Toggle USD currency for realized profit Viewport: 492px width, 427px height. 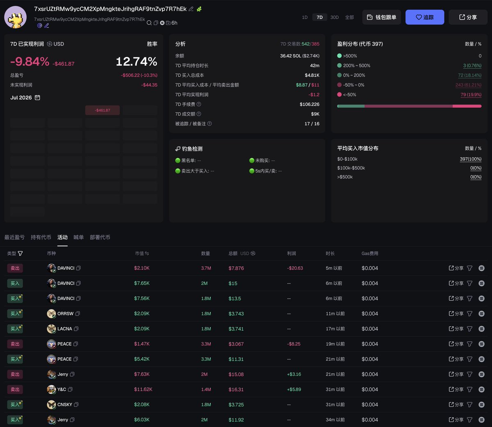pyautogui.click(x=50, y=44)
